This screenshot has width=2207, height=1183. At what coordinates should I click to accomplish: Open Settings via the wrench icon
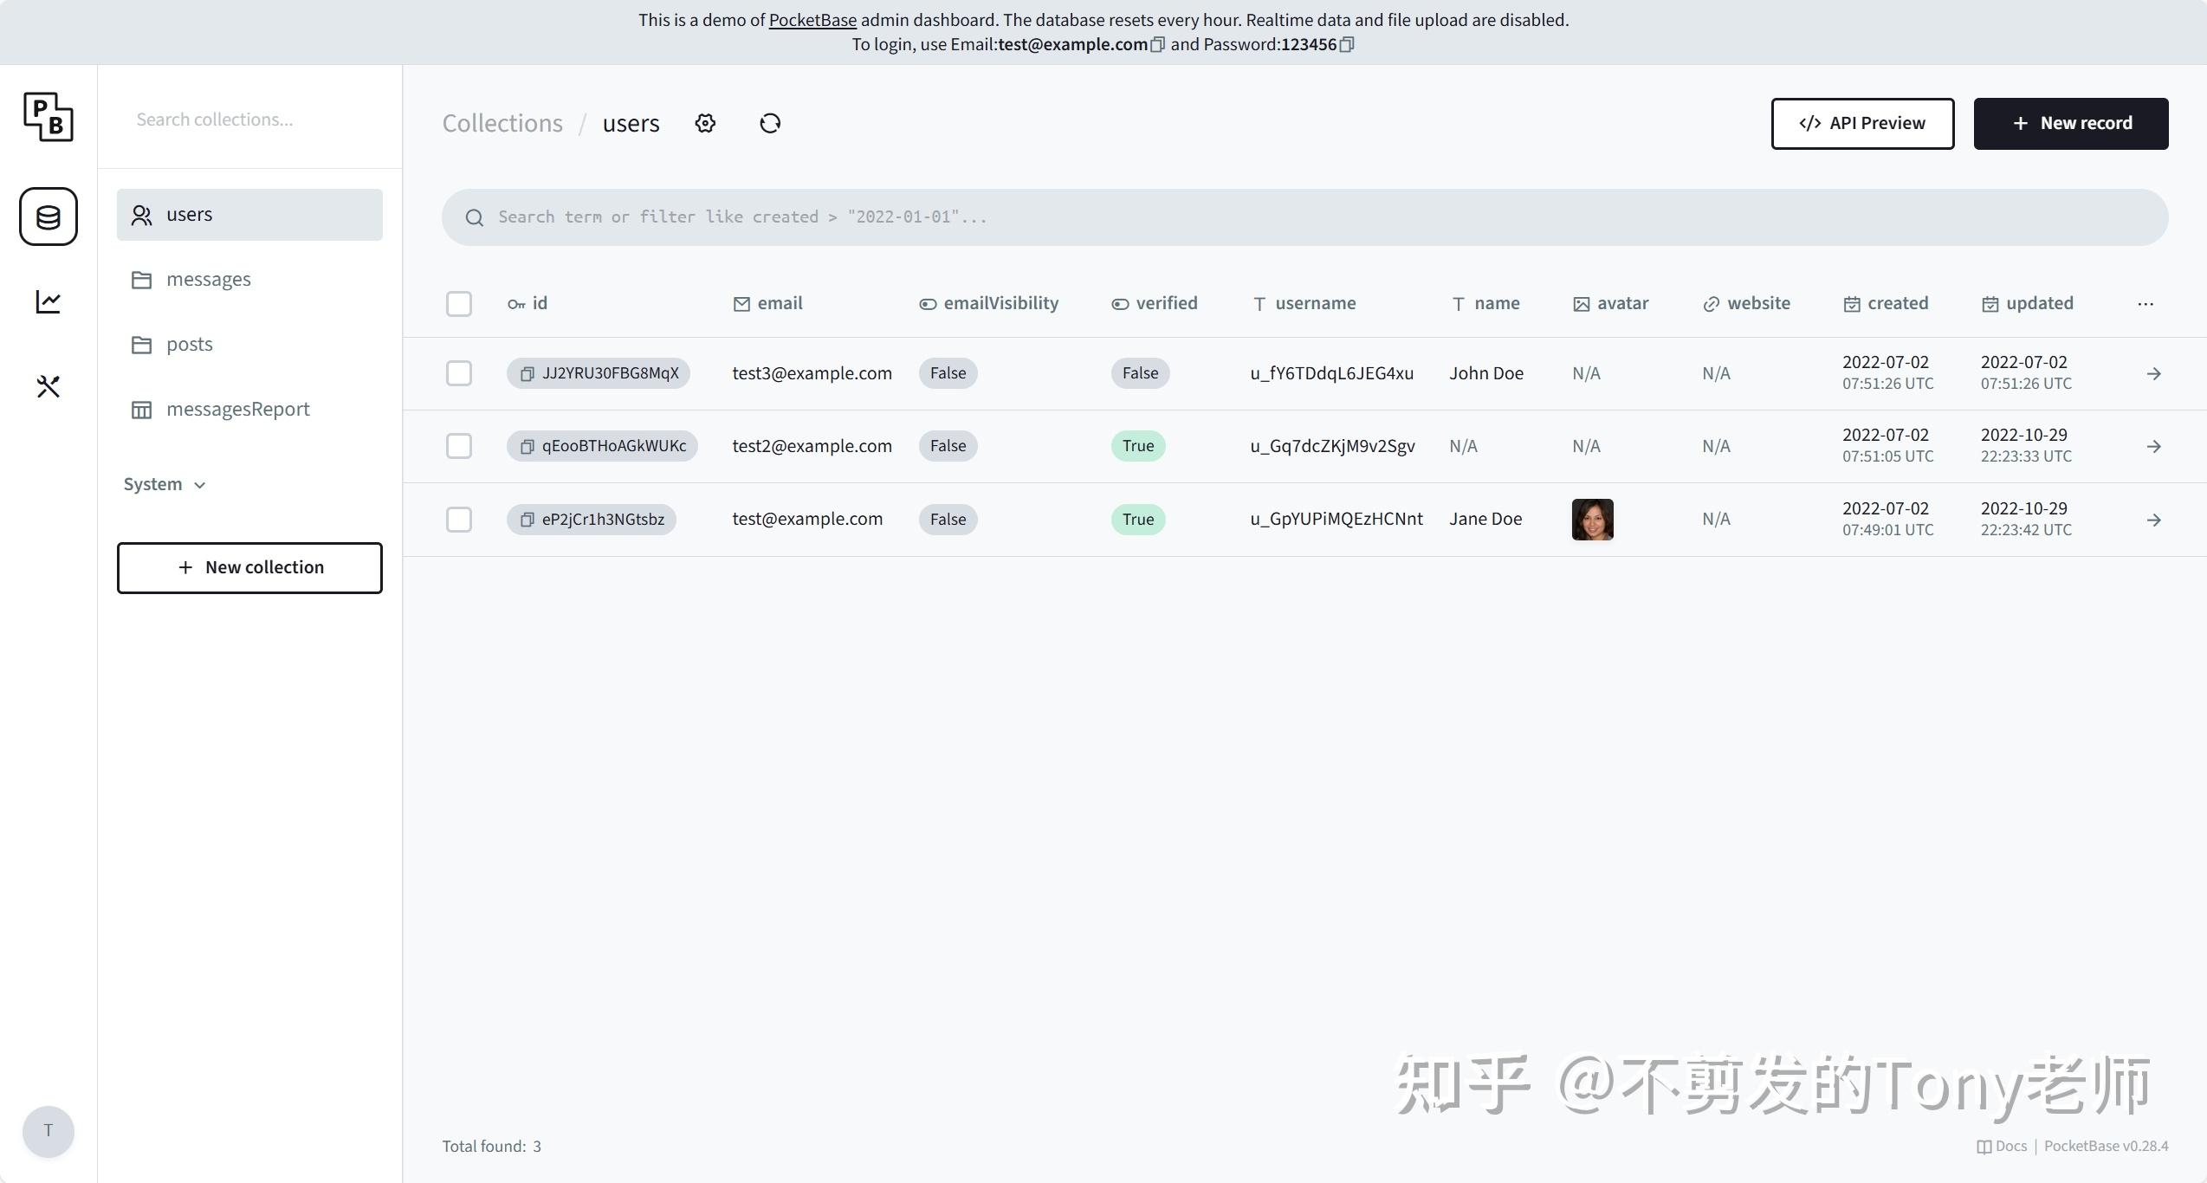point(48,386)
